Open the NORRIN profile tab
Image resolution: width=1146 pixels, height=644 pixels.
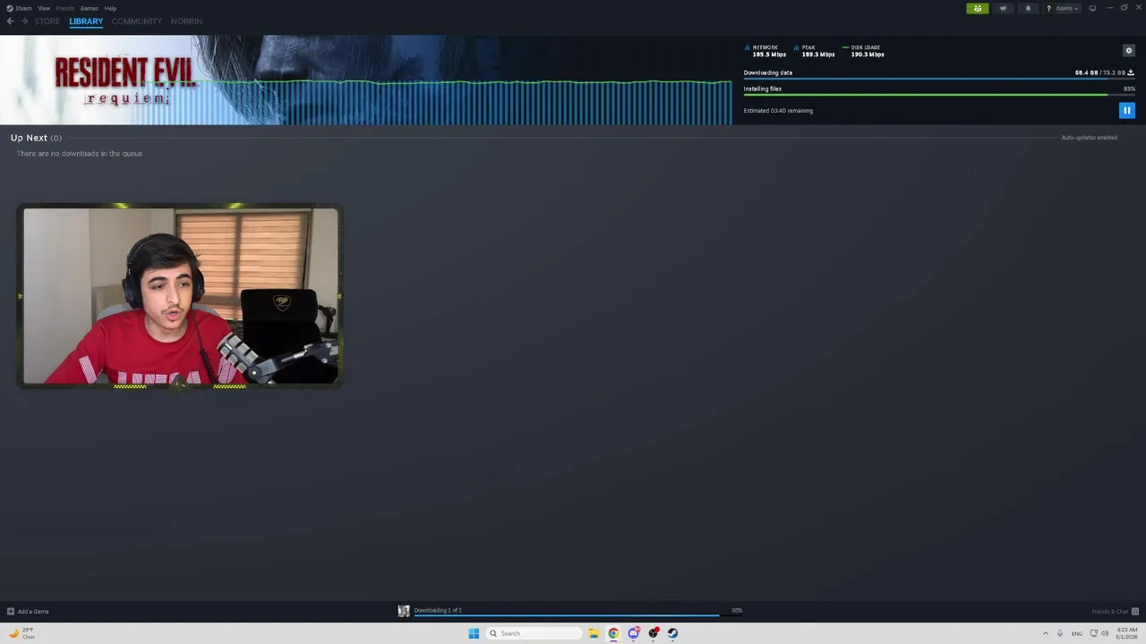pos(186,21)
